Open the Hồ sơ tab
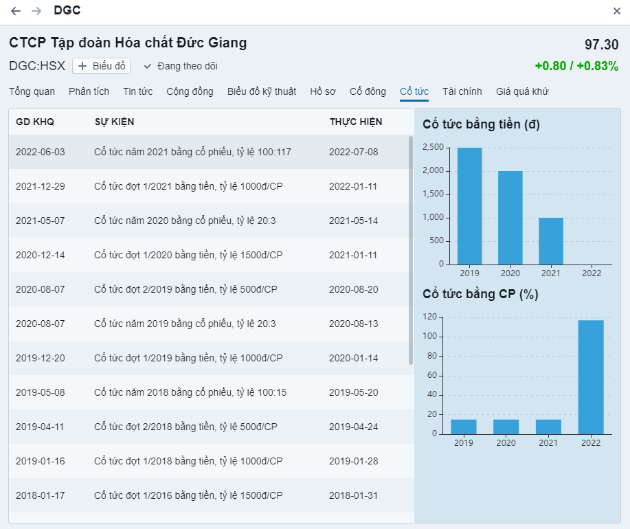The width and height of the screenshot is (630, 529). (322, 91)
